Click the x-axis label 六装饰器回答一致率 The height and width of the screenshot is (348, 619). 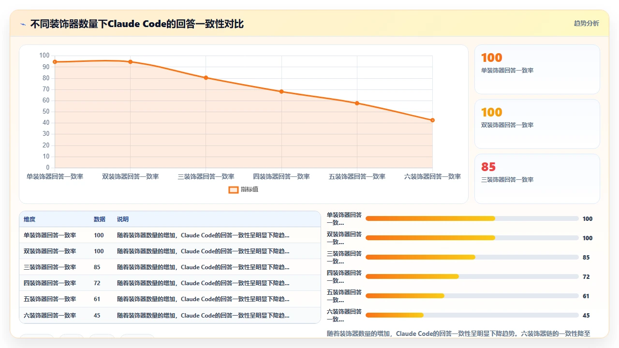coord(432,176)
